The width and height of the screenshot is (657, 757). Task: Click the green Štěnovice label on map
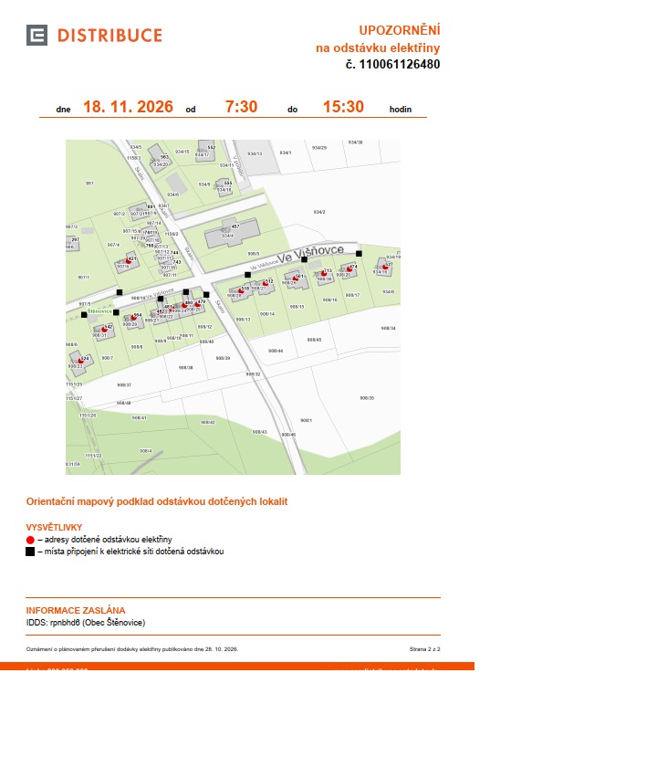(99, 311)
